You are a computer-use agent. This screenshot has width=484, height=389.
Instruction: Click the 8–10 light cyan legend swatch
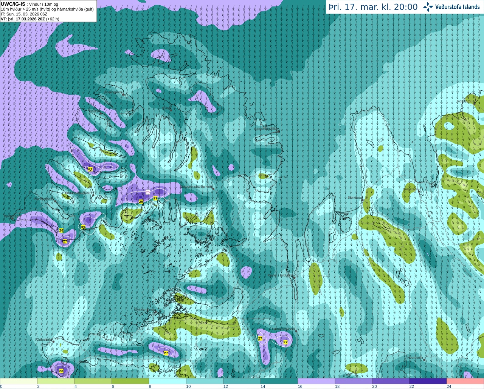click(x=168, y=381)
